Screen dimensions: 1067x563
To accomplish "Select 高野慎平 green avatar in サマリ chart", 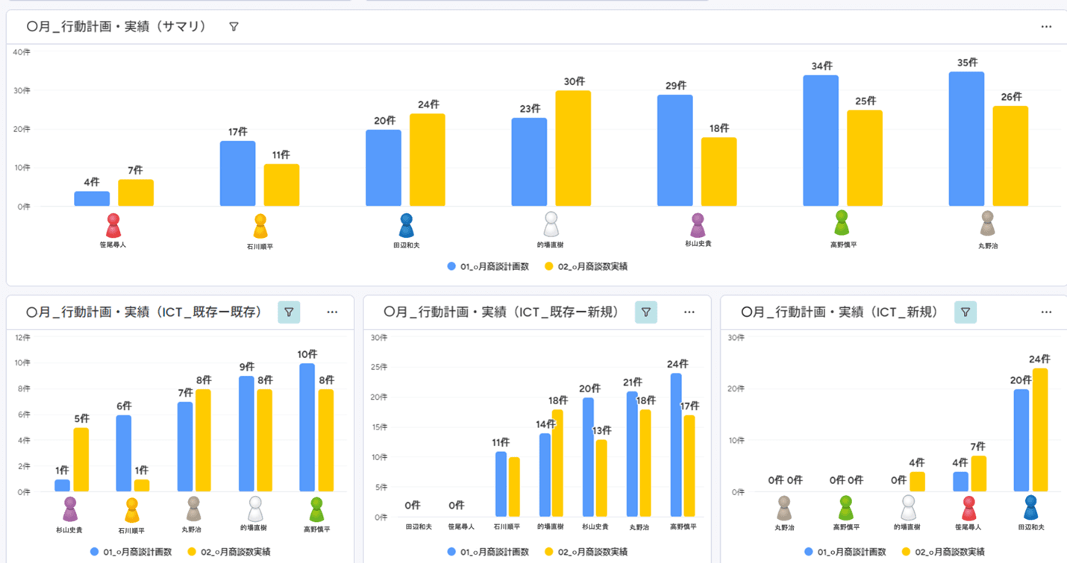I will coord(842,223).
